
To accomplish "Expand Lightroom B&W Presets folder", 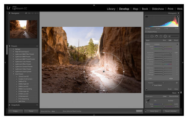I will click(14, 57).
